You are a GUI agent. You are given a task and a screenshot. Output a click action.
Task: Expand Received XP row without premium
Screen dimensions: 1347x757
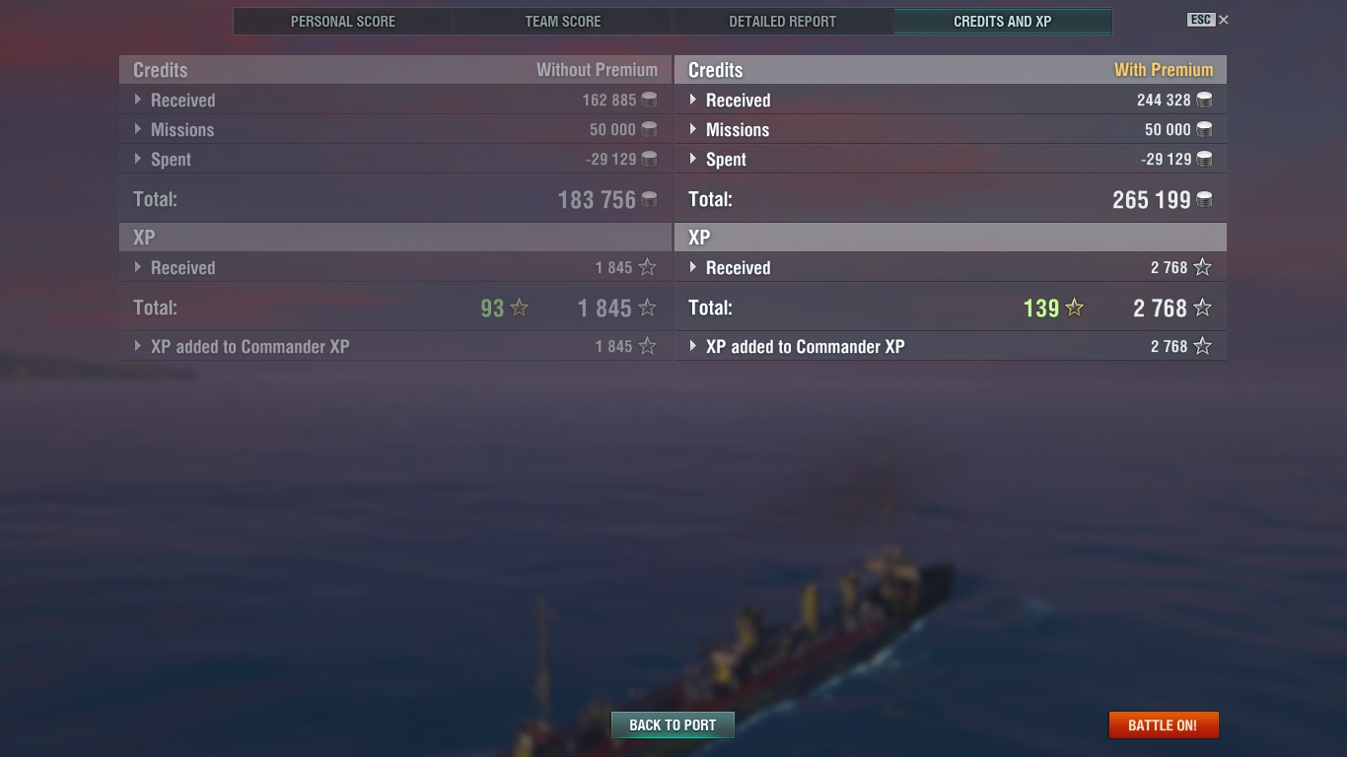click(x=138, y=267)
